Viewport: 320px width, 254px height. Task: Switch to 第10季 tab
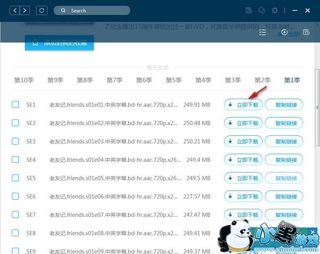click(x=24, y=80)
